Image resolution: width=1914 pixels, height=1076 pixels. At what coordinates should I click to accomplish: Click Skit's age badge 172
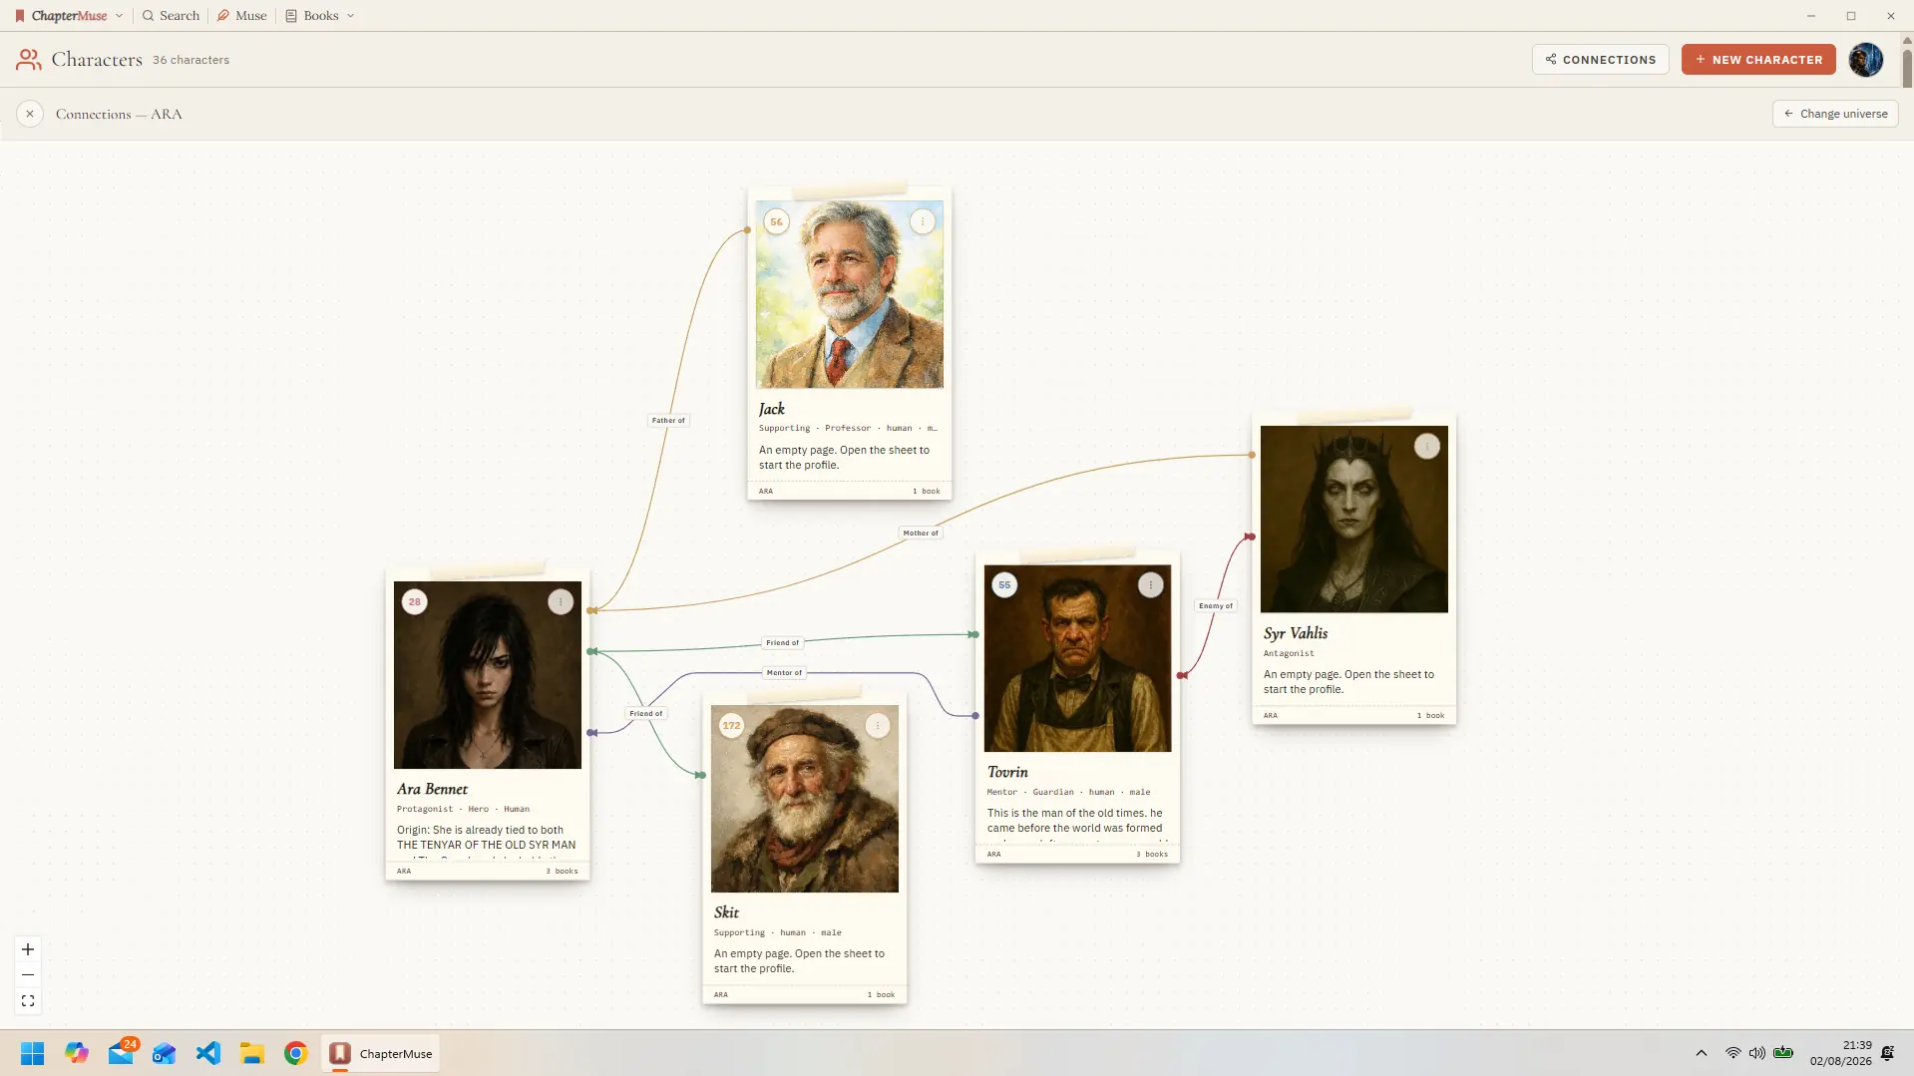pos(732,726)
